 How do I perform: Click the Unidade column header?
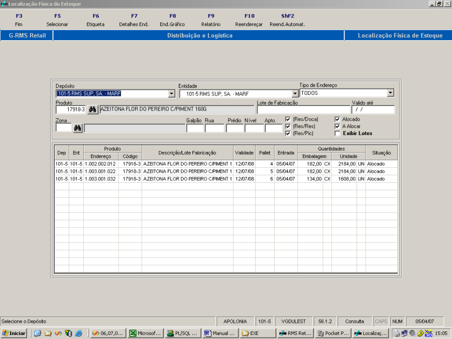pyautogui.click(x=349, y=156)
